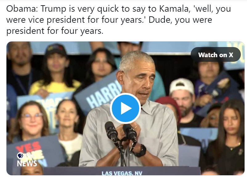Click the phrase 'president for four years.' on last line

point(55,31)
